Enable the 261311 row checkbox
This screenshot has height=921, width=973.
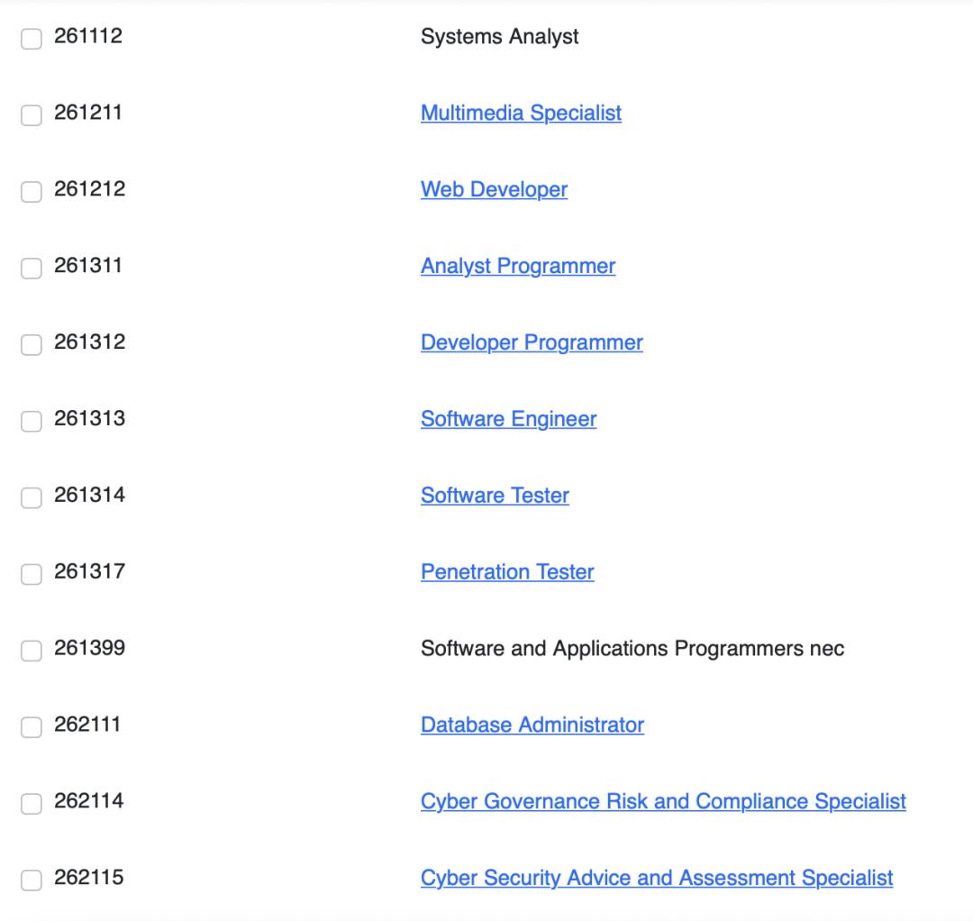(32, 269)
